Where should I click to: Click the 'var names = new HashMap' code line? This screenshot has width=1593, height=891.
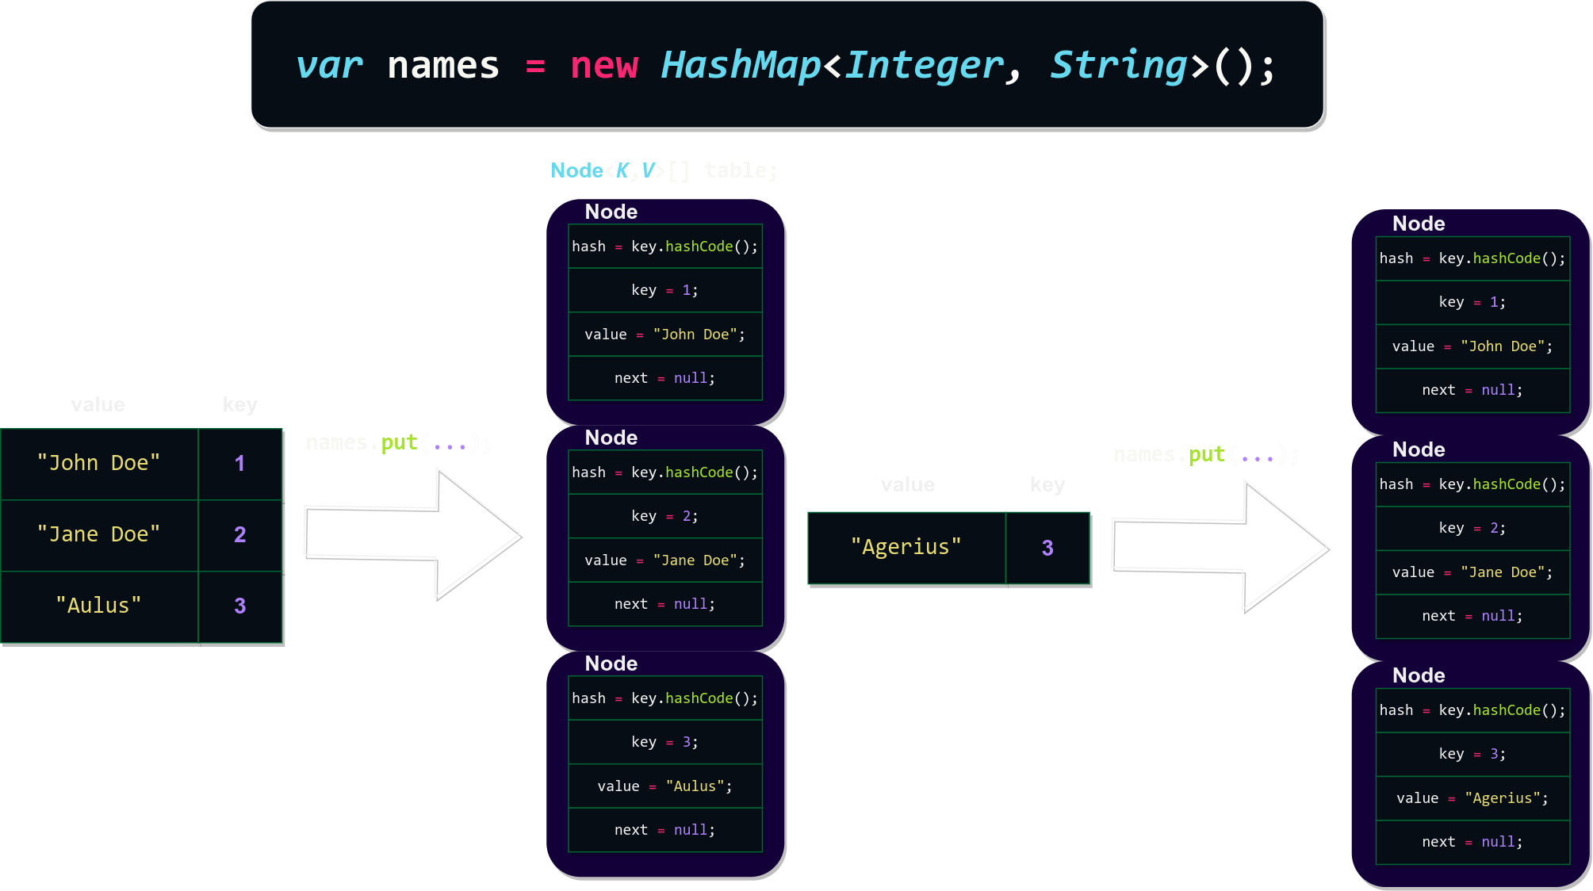pyautogui.click(x=786, y=65)
